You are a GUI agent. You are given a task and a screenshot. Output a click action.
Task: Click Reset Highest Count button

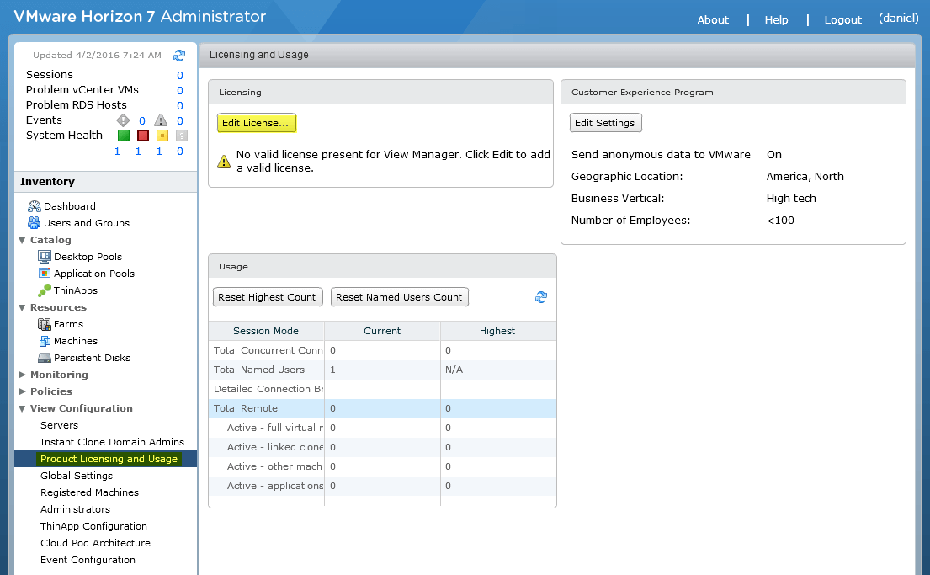(x=268, y=296)
